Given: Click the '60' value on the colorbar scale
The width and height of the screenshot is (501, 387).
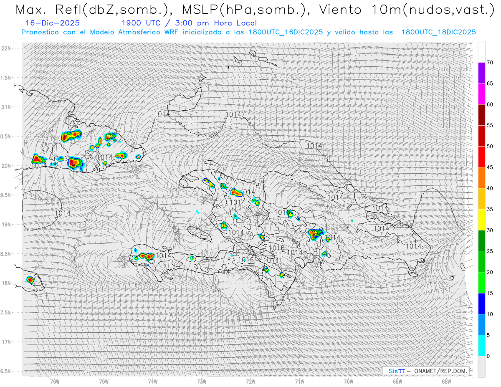Looking at the screenshot, I should [x=490, y=104].
